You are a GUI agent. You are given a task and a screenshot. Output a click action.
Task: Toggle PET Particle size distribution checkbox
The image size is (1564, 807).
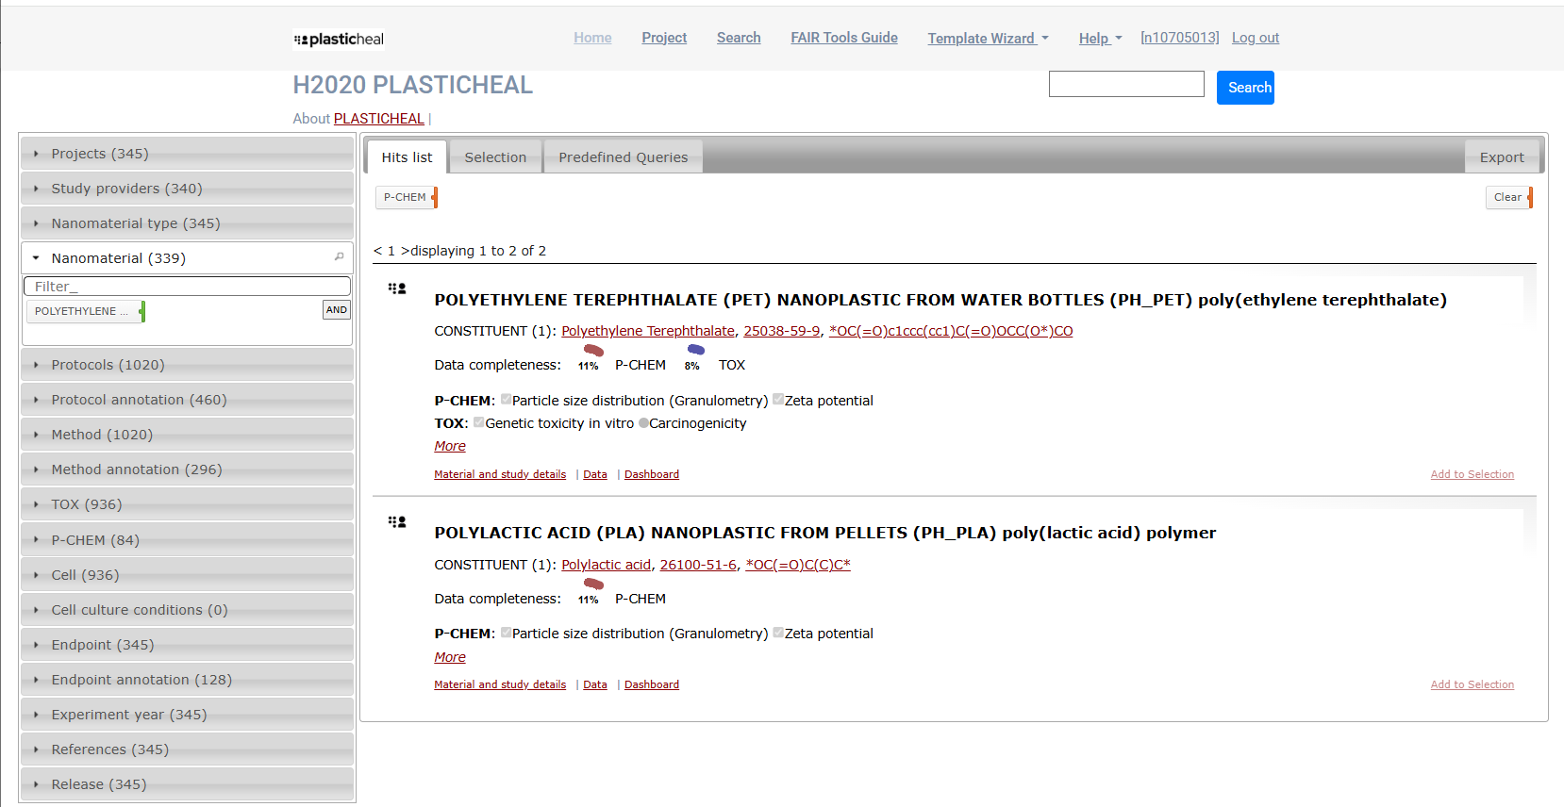[x=507, y=400]
